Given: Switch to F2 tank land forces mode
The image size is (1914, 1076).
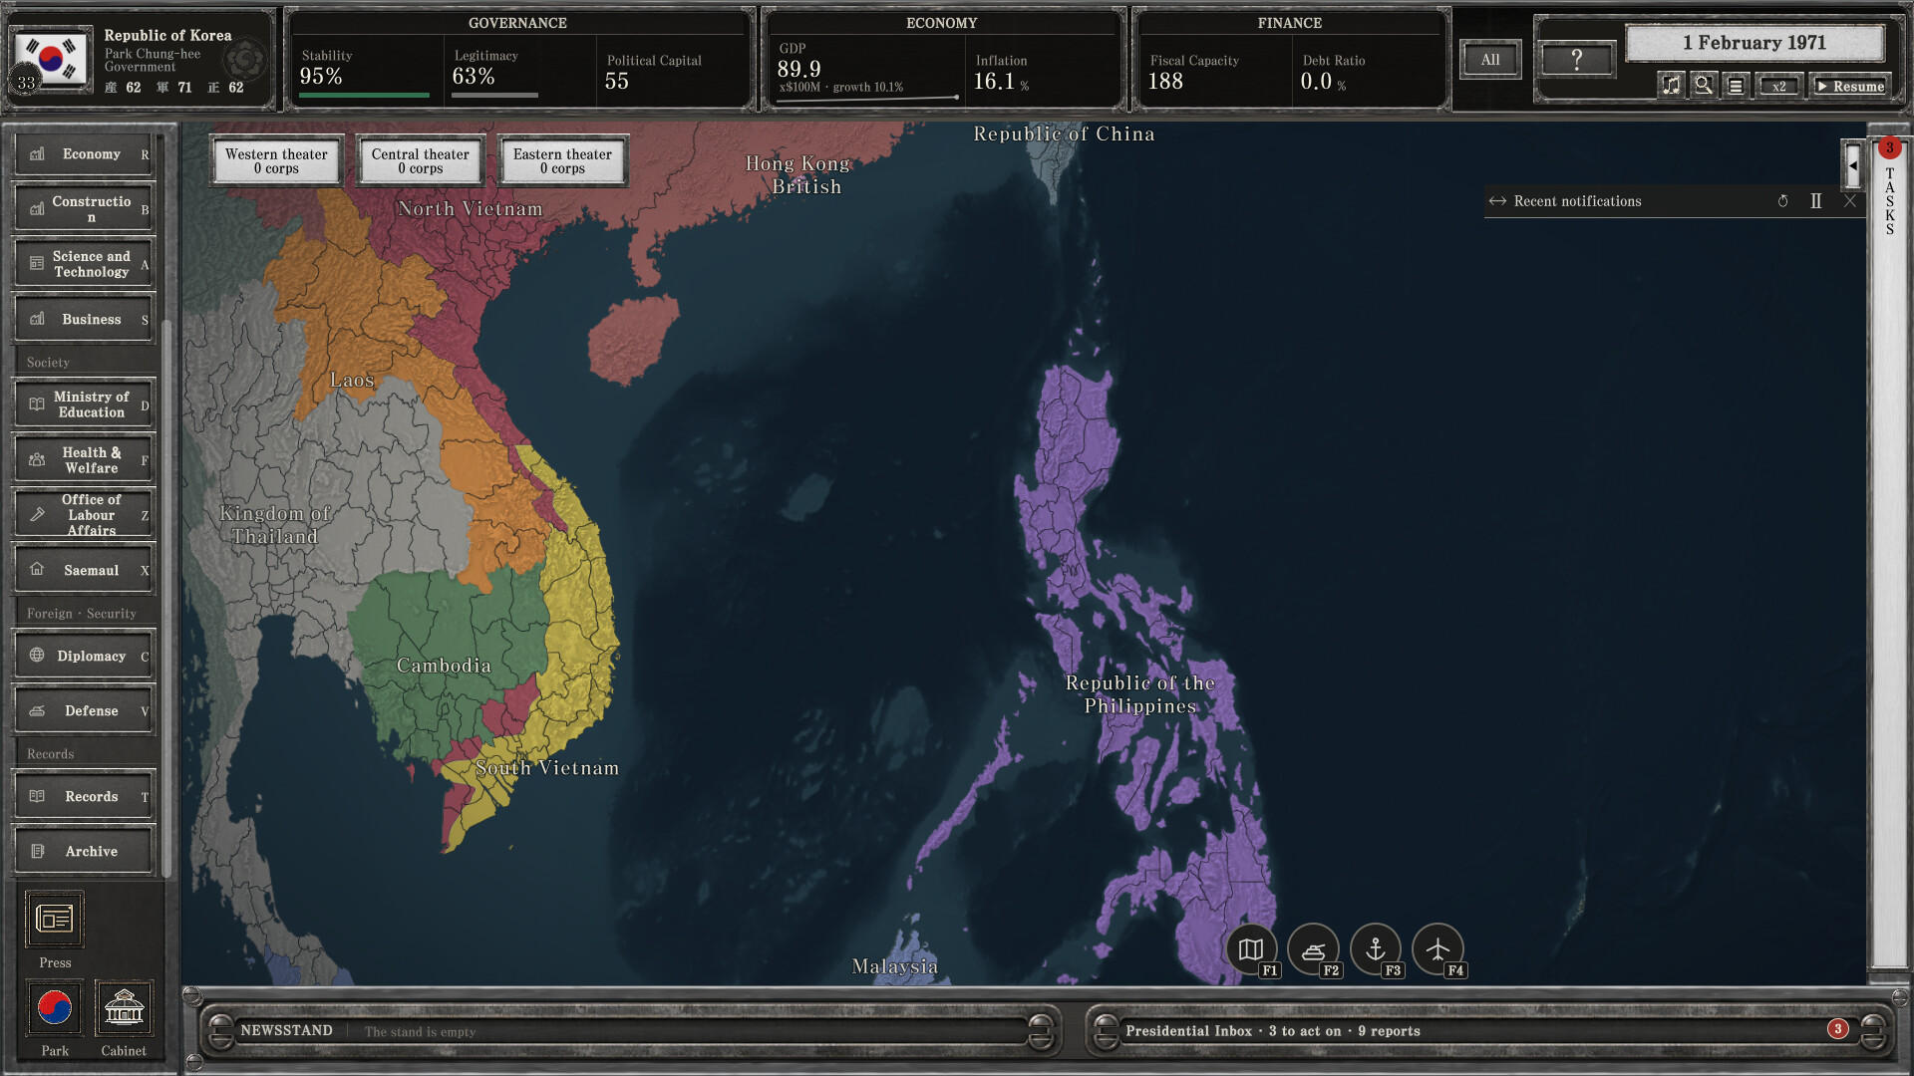Looking at the screenshot, I should (x=1313, y=949).
